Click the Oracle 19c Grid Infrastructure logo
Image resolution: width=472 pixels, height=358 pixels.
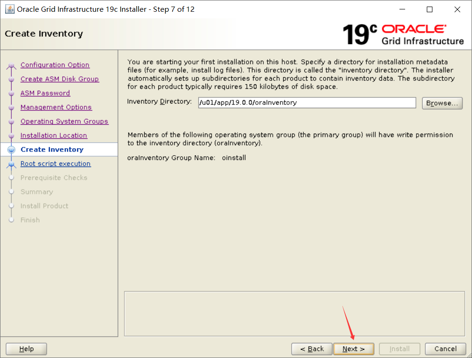pos(403,34)
